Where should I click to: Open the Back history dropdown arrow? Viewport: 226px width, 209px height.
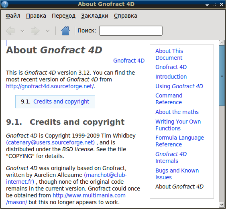tap(22, 30)
